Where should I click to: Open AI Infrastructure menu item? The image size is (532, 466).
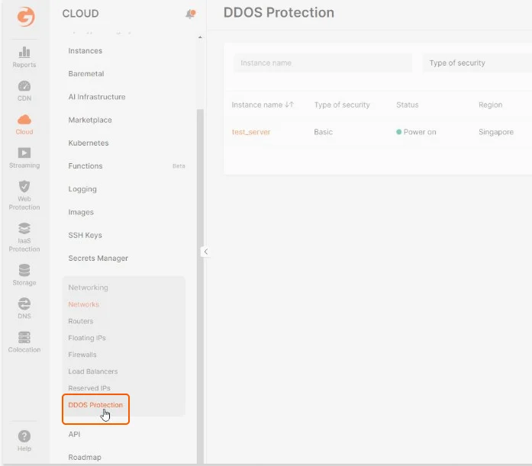(x=97, y=97)
